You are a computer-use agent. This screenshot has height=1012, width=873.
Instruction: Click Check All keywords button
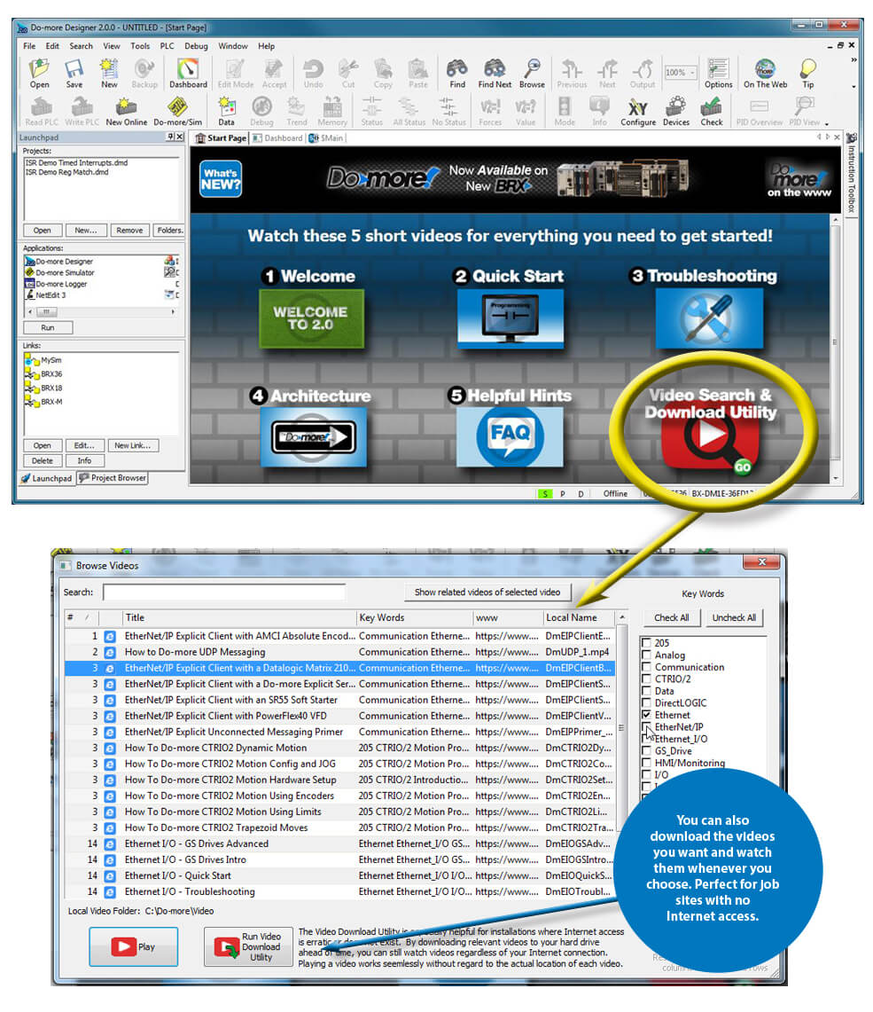coord(671,617)
